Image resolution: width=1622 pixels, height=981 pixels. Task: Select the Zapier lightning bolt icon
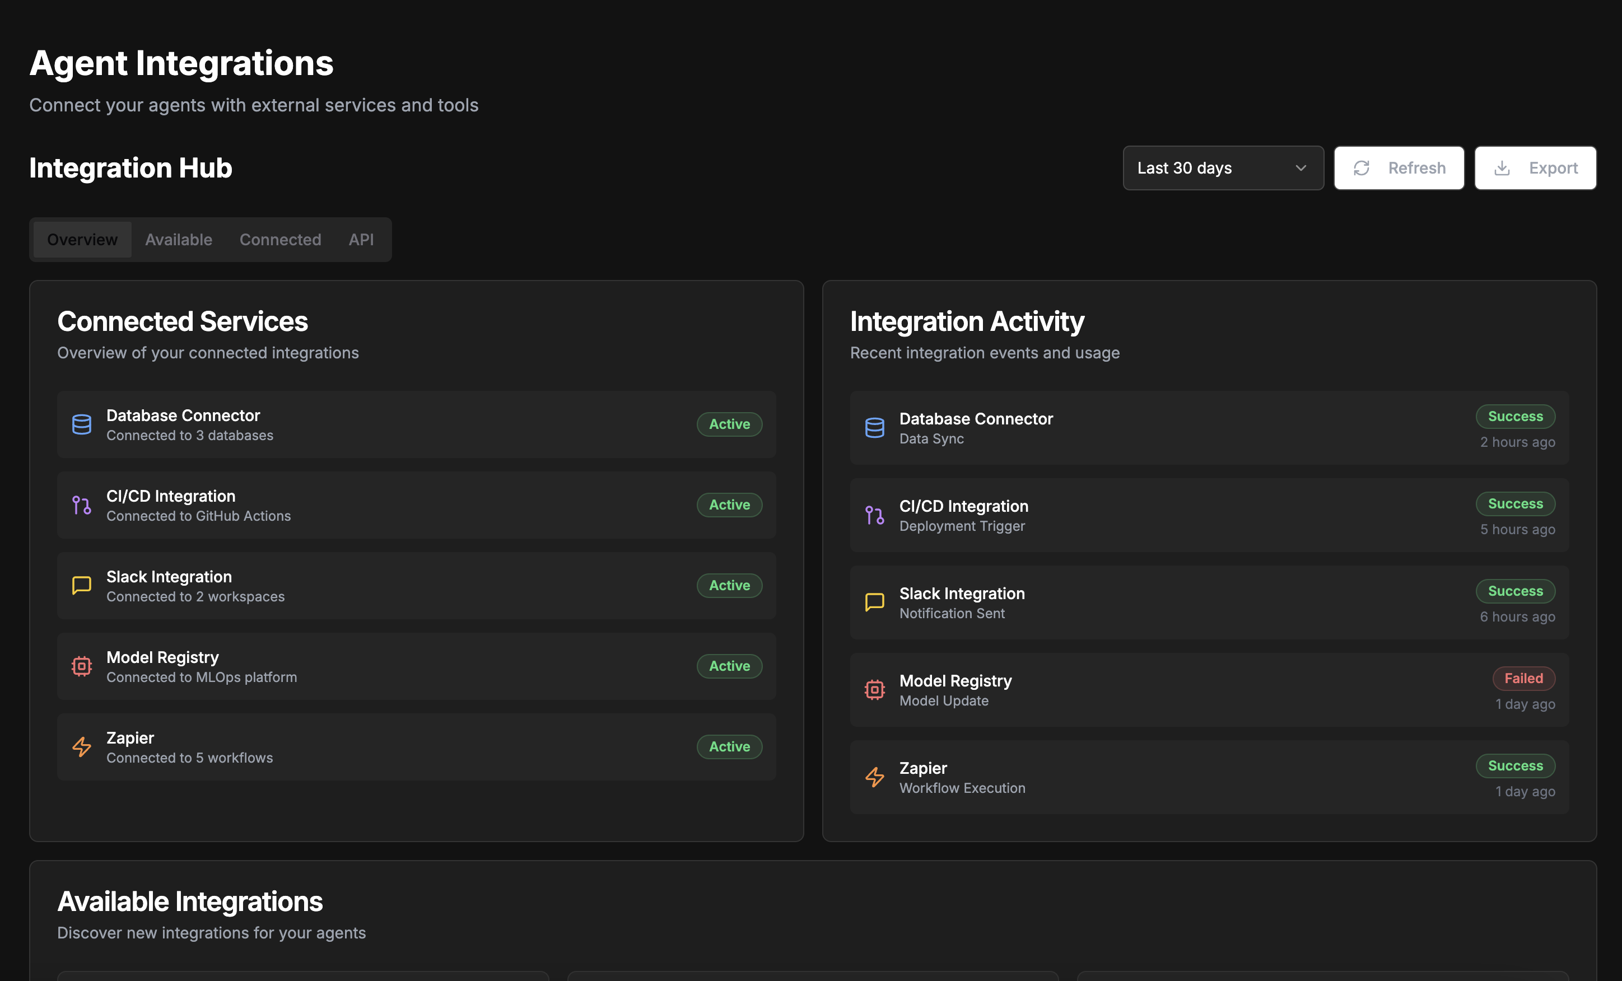tap(82, 747)
